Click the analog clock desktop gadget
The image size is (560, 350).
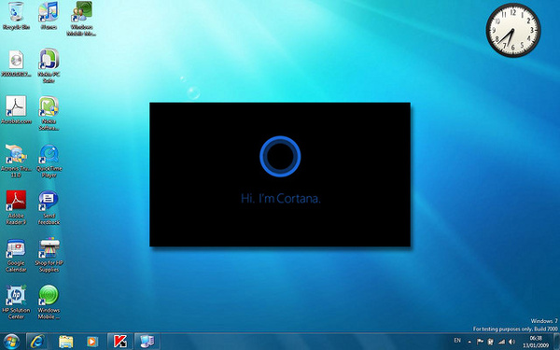point(513,31)
